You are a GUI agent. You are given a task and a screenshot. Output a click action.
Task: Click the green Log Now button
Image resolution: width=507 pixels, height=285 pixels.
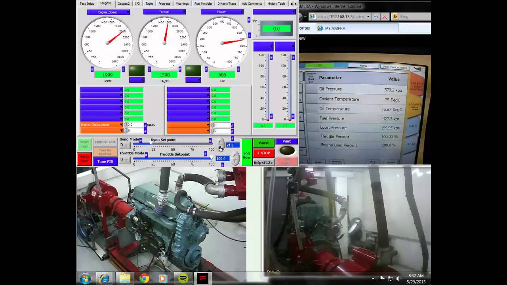[246, 152]
